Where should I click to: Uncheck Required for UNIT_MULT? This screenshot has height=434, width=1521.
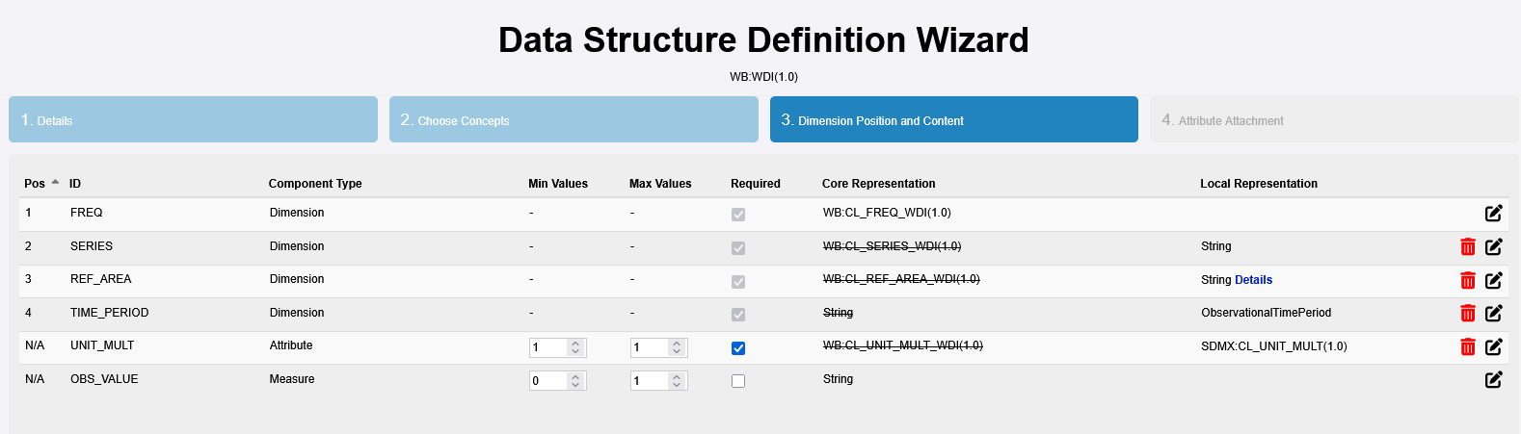point(738,348)
